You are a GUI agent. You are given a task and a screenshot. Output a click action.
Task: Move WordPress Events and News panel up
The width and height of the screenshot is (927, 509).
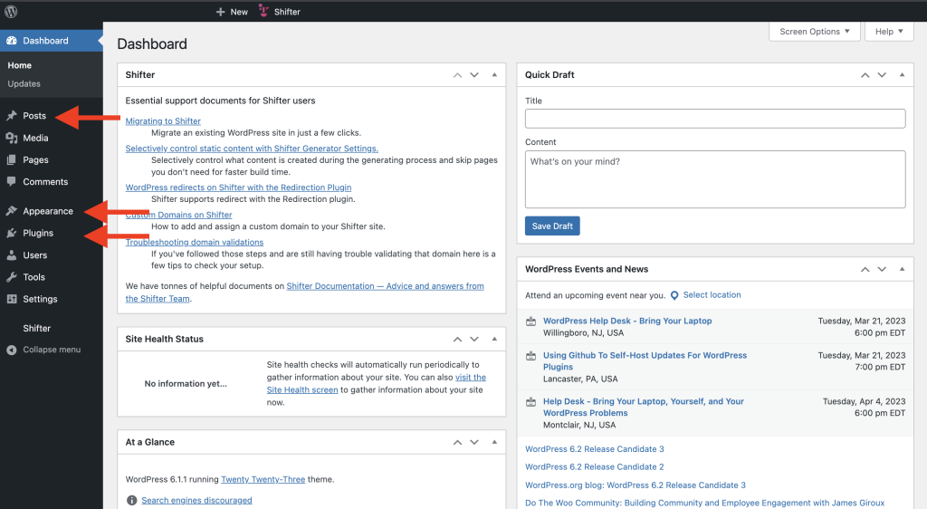coord(865,270)
